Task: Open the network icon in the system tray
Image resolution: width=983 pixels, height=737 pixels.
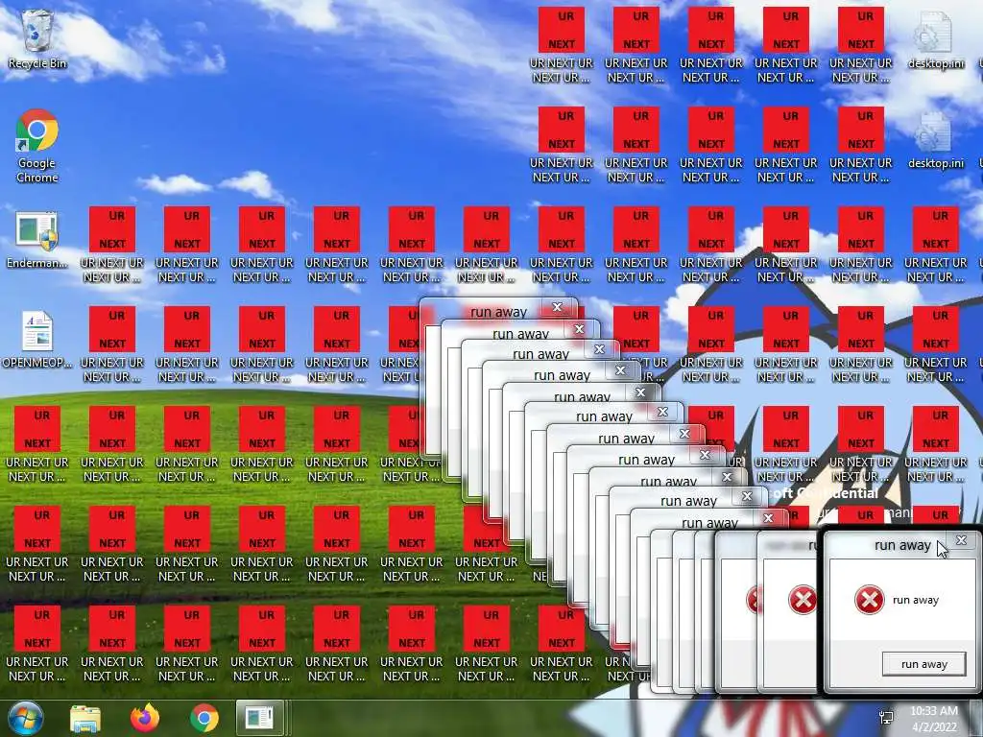Action: [886, 718]
